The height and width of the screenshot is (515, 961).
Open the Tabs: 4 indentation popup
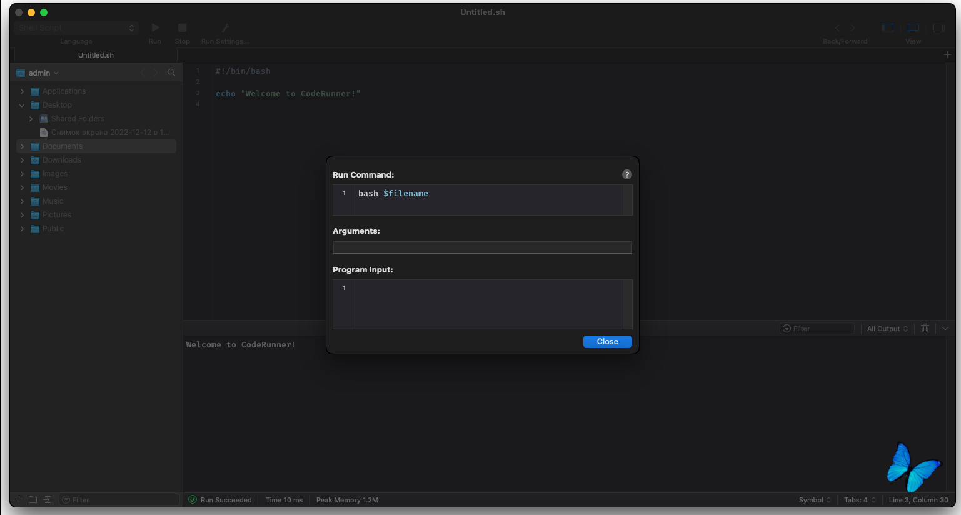[x=860, y=500]
